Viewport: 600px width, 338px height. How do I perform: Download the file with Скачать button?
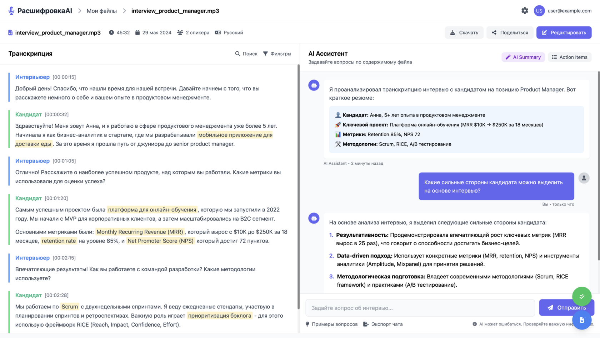point(464,32)
